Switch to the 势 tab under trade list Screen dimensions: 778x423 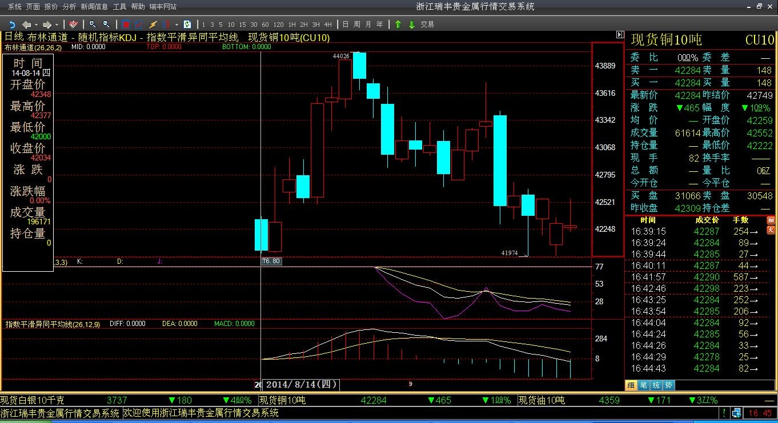click(x=669, y=385)
